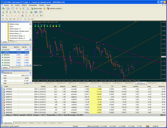Click the yellow diamond alert icon

[44, 8]
